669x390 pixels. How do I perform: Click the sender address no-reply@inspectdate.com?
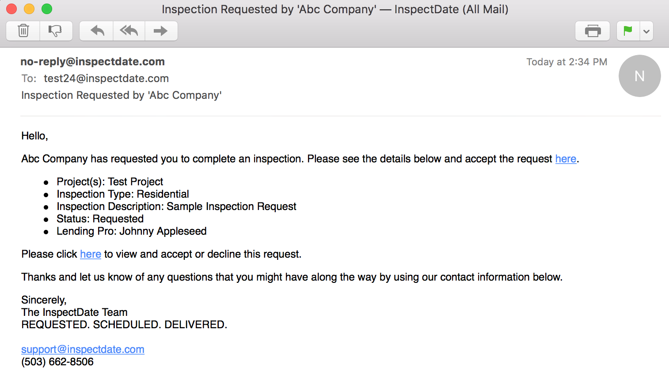coord(93,62)
